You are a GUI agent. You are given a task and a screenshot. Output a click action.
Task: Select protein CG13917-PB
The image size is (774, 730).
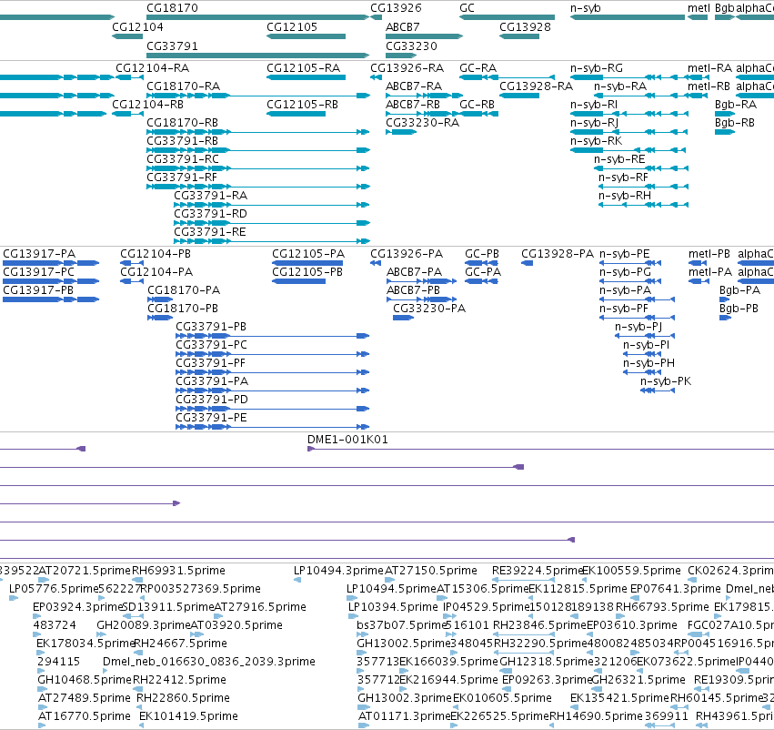[38, 290]
